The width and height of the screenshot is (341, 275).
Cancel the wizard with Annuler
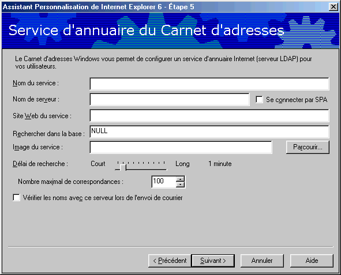click(x=262, y=261)
